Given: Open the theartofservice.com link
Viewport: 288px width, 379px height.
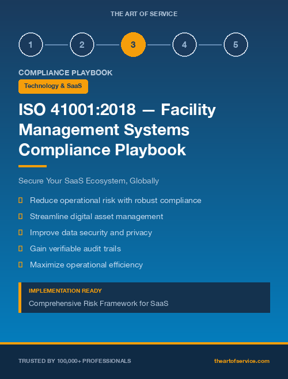Looking at the screenshot, I should pos(242,361).
